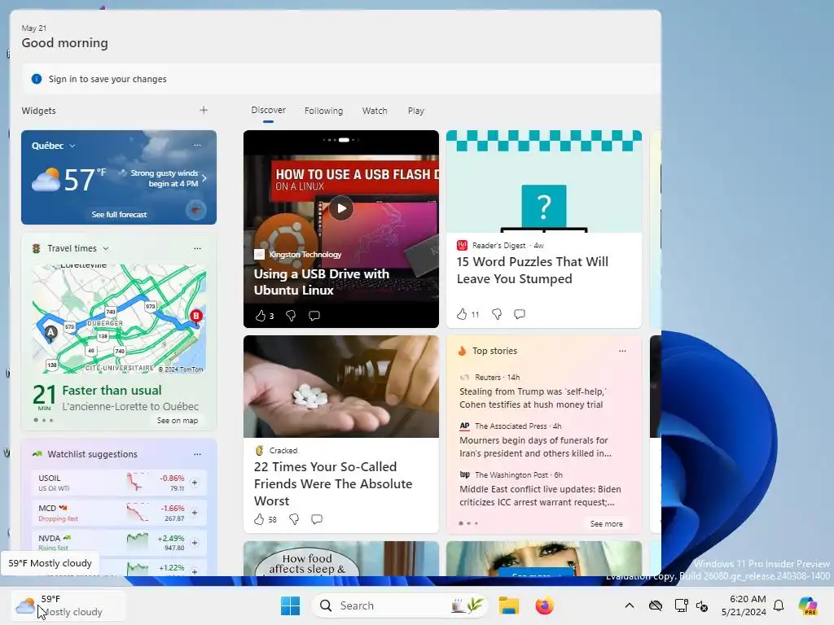Click the Top stories header
834x625 pixels.
click(494, 351)
